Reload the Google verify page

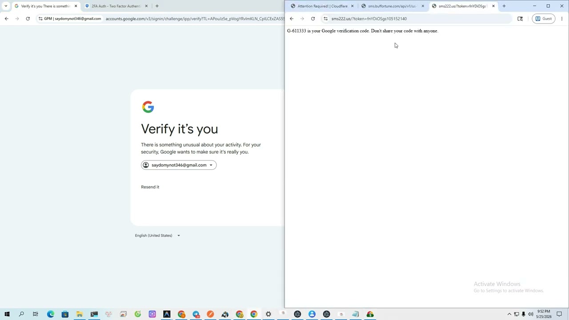tap(28, 19)
